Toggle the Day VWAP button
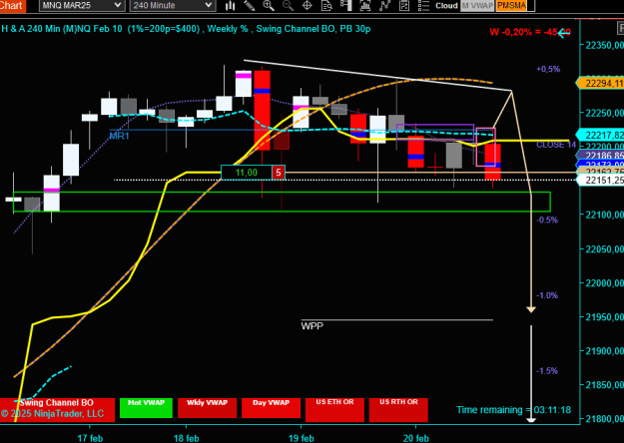The height and width of the screenshot is (443, 624). tap(271, 408)
